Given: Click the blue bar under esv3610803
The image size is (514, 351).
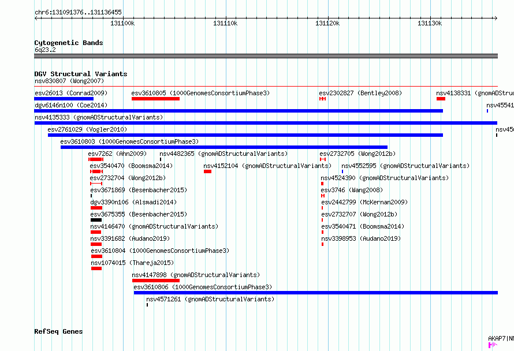Looking at the screenshot, I should [x=224, y=147].
